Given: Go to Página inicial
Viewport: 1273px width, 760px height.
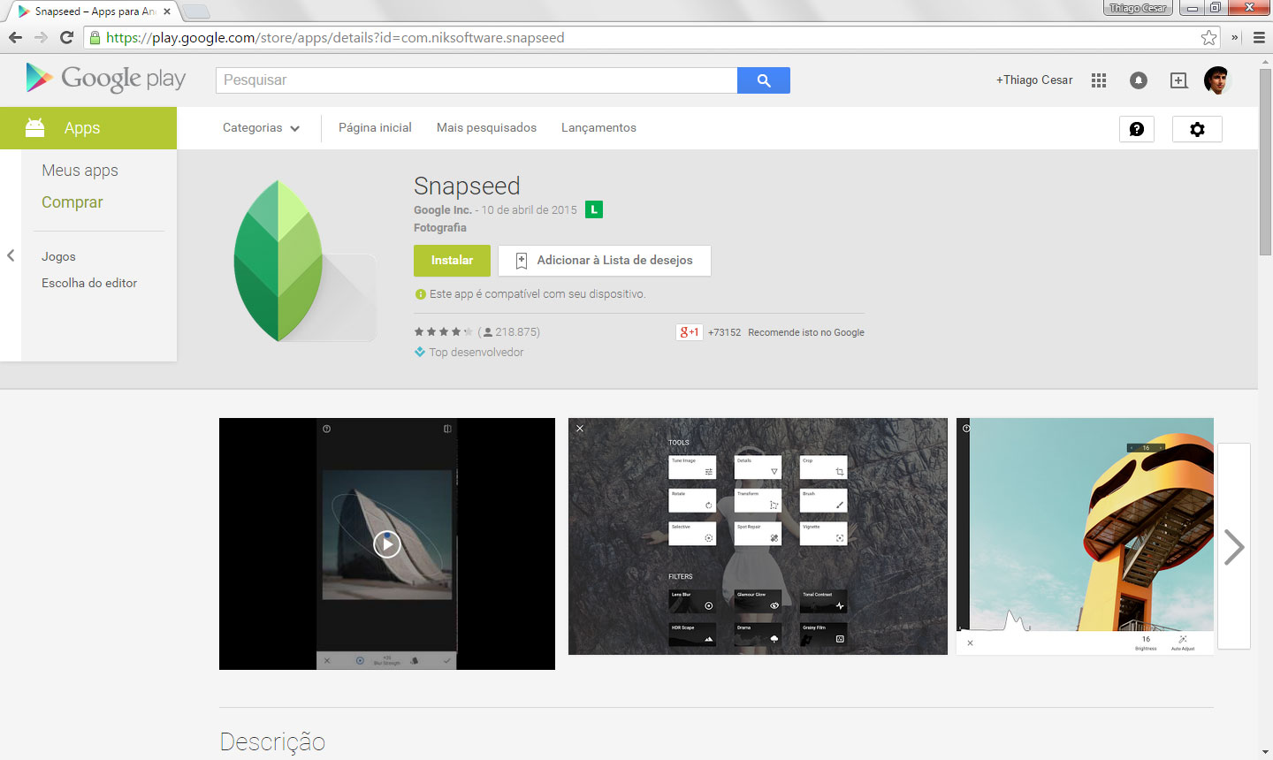Looking at the screenshot, I should point(375,128).
